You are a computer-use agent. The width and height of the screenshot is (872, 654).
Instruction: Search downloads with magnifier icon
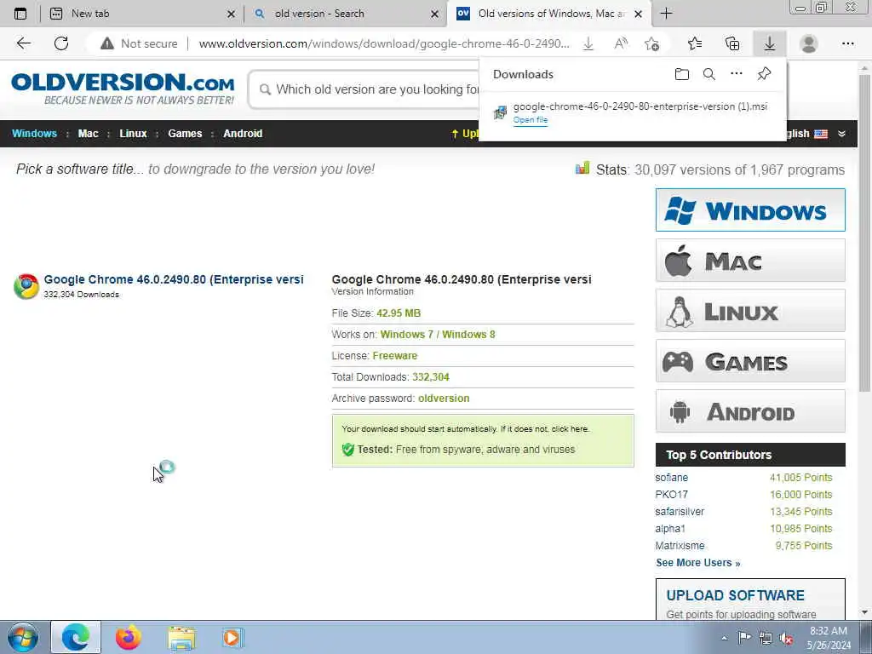(x=709, y=74)
